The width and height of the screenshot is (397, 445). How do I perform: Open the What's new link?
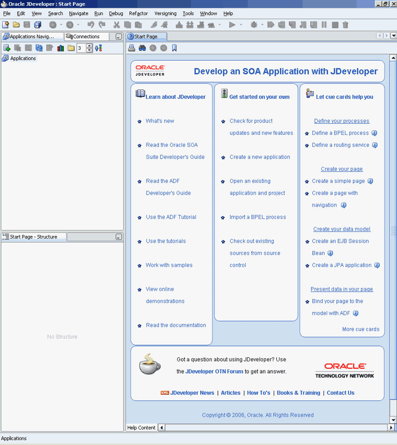[160, 121]
